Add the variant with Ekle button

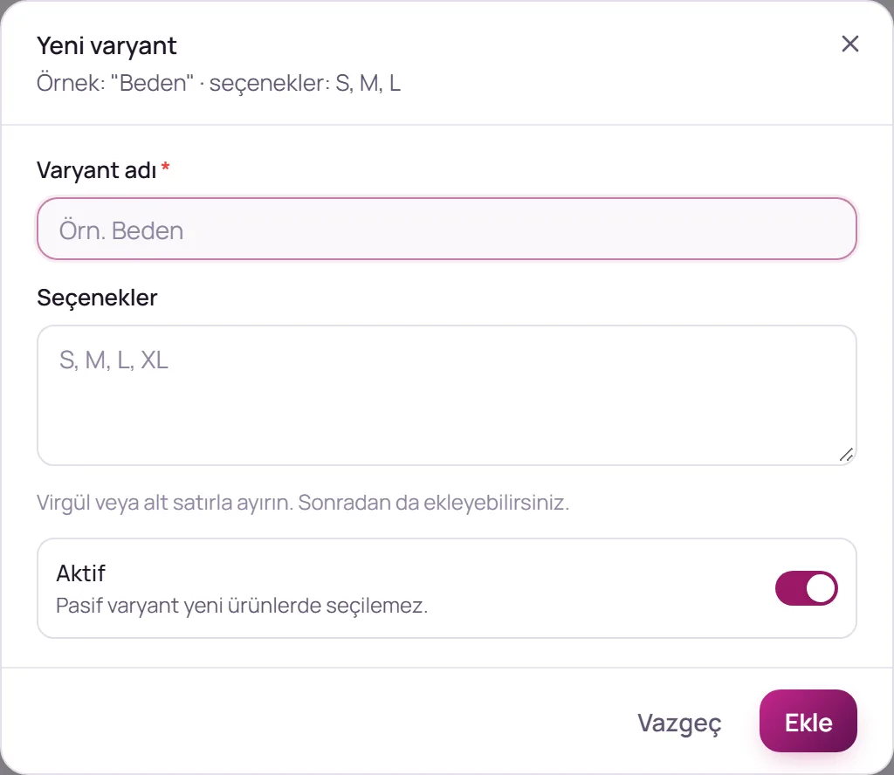(808, 722)
